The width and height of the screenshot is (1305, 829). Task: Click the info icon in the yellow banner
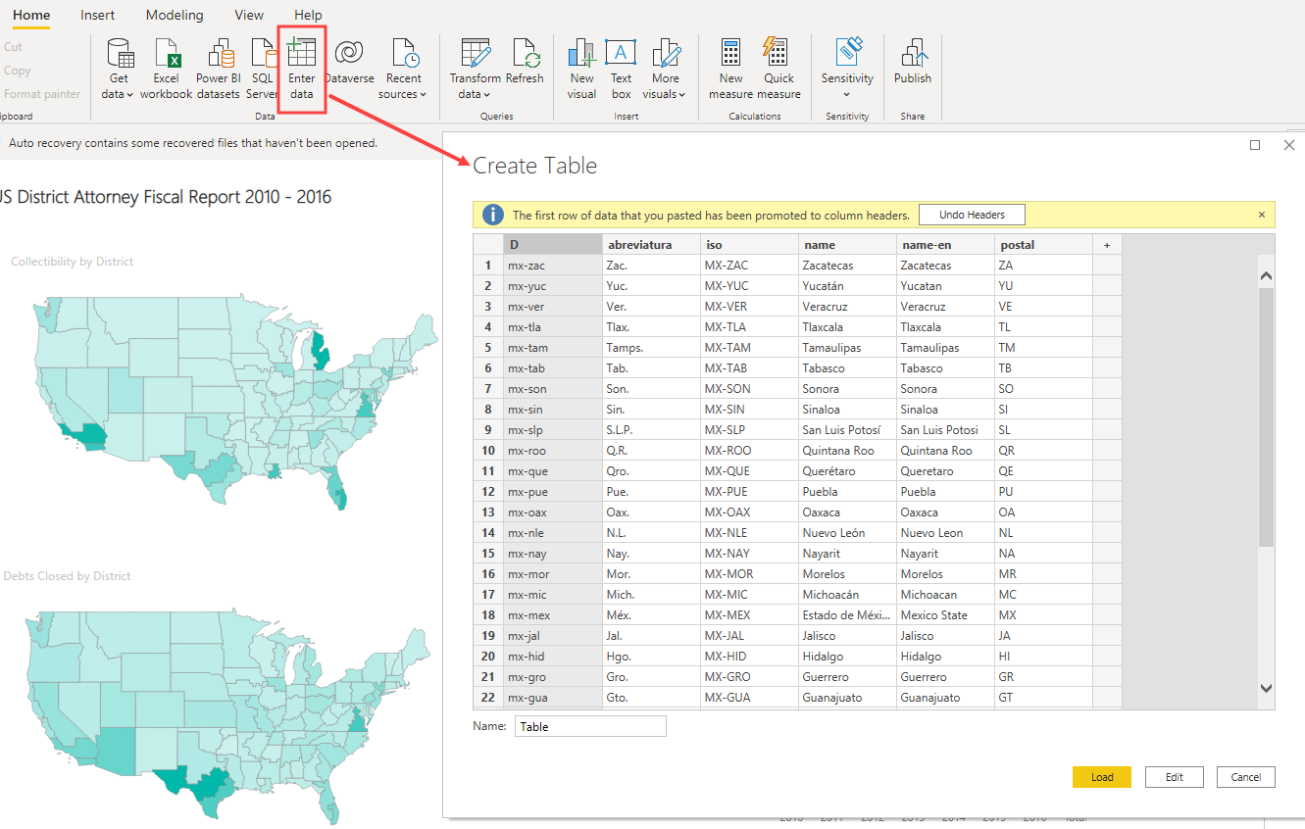[x=494, y=215]
